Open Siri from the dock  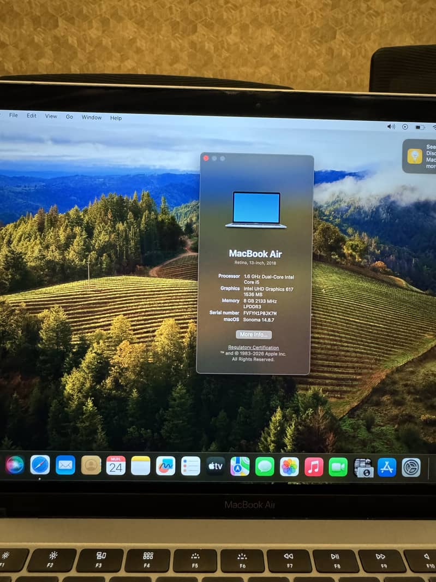click(15, 464)
